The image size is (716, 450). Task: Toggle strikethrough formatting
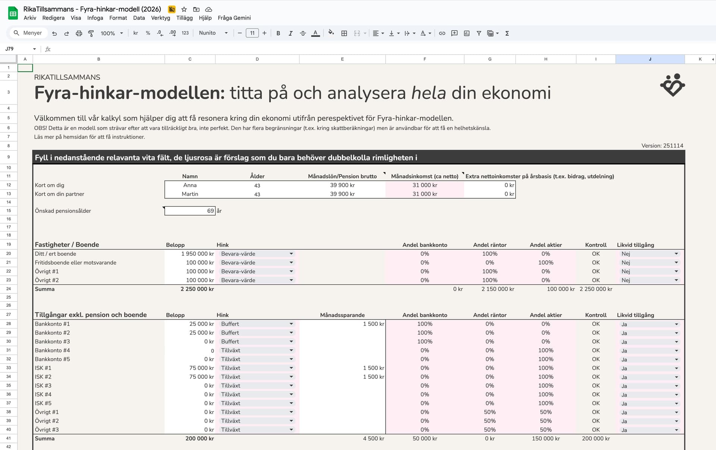click(x=303, y=33)
